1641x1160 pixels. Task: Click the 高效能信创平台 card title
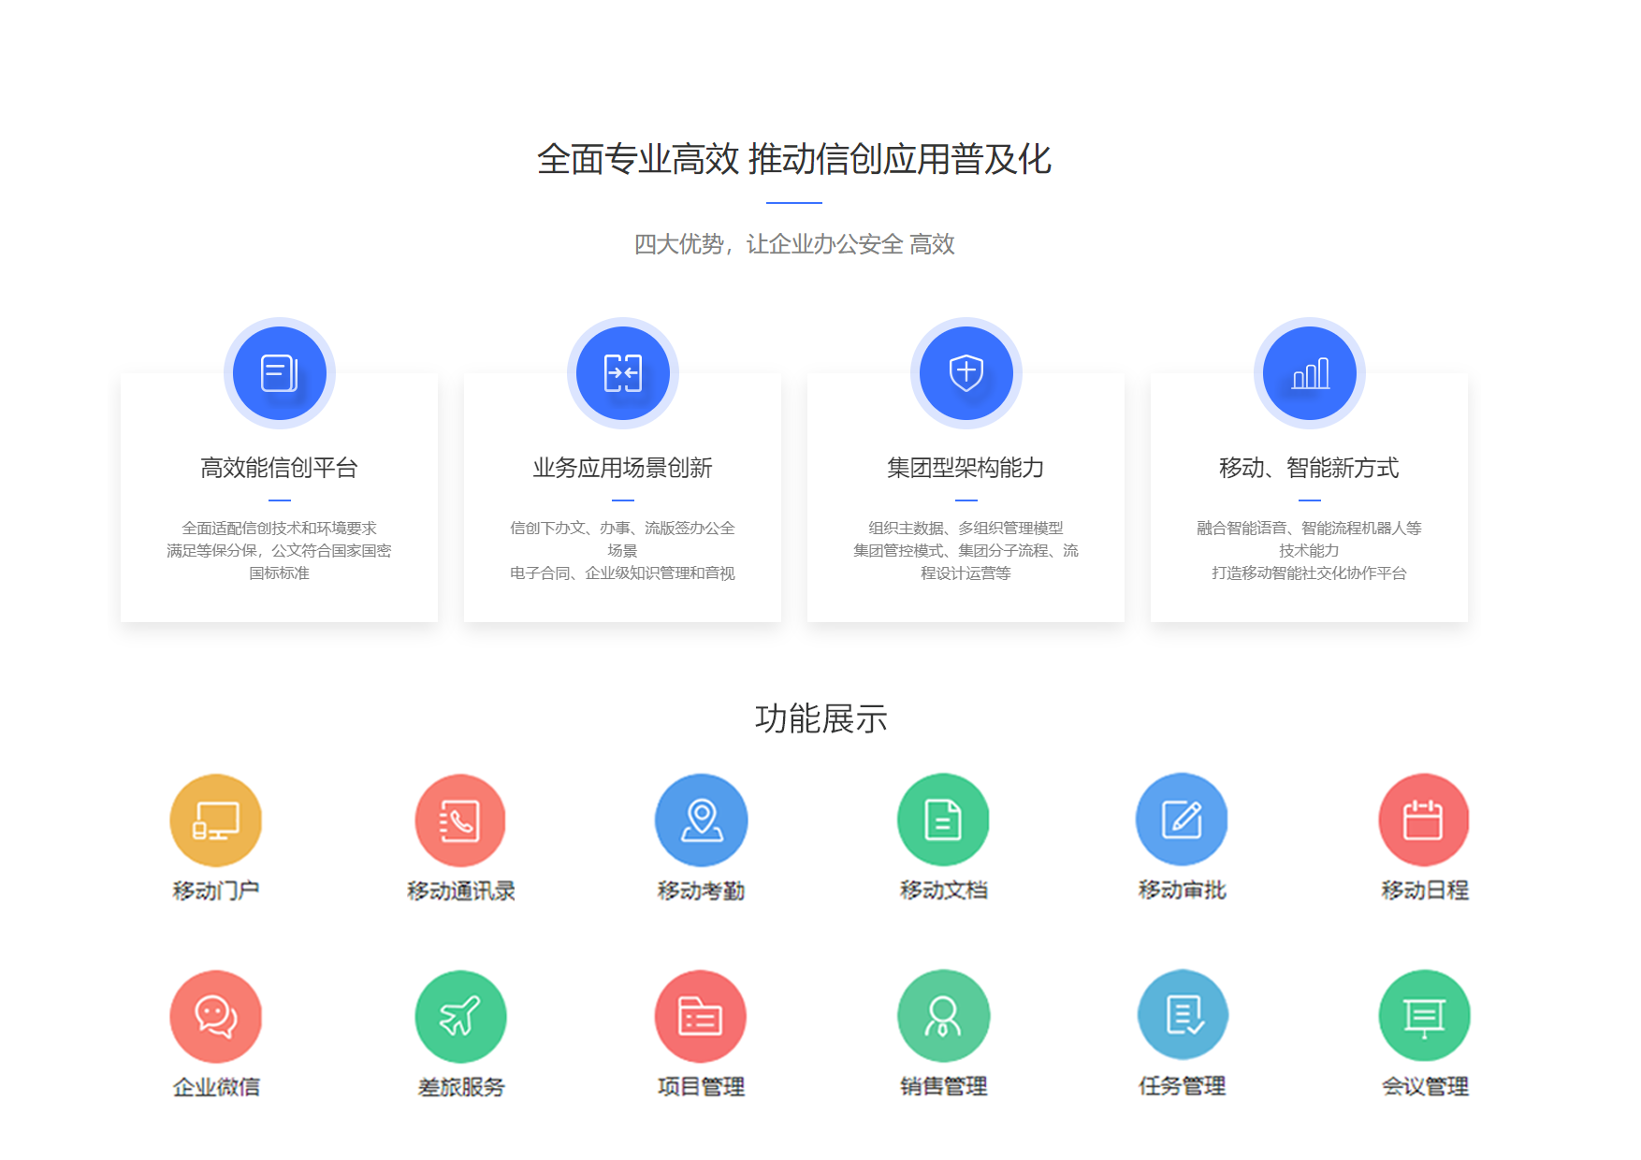pos(279,468)
